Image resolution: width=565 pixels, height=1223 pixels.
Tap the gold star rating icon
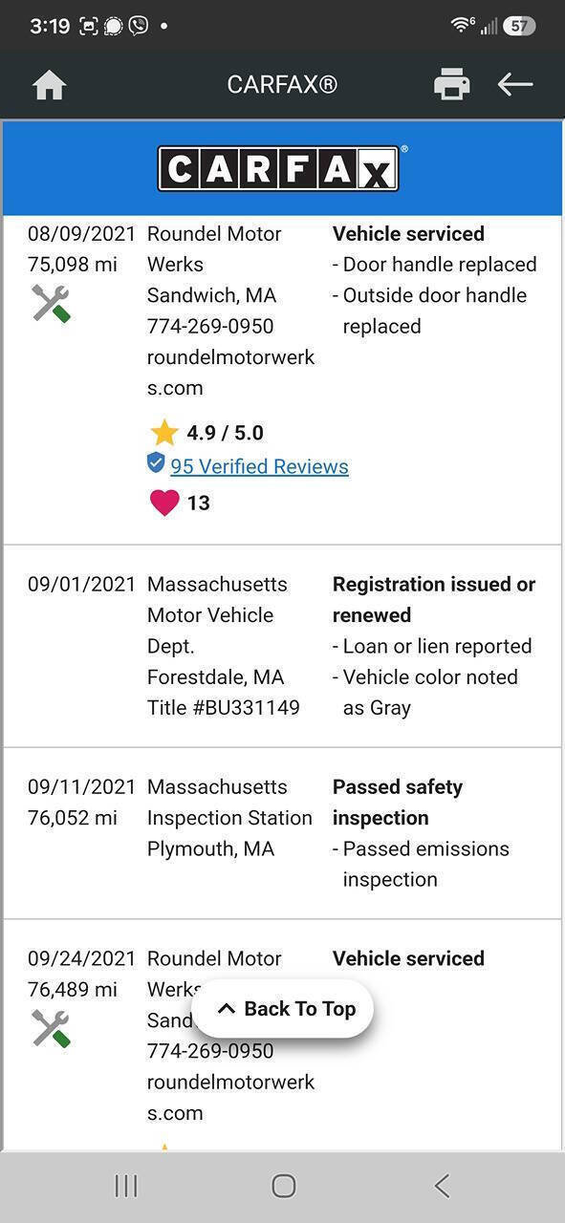point(164,433)
